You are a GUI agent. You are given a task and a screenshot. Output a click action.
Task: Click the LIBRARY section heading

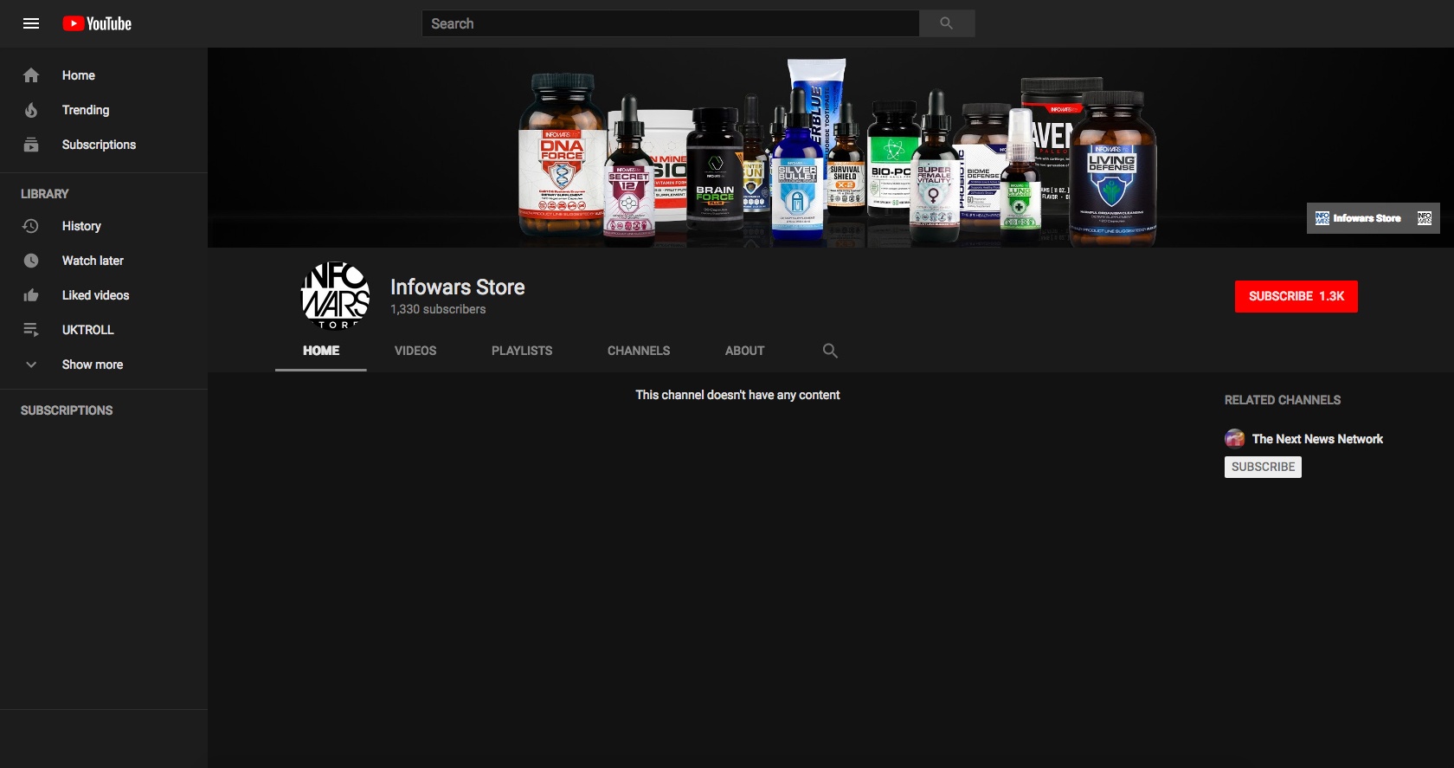pyautogui.click(x=45, y=194)
